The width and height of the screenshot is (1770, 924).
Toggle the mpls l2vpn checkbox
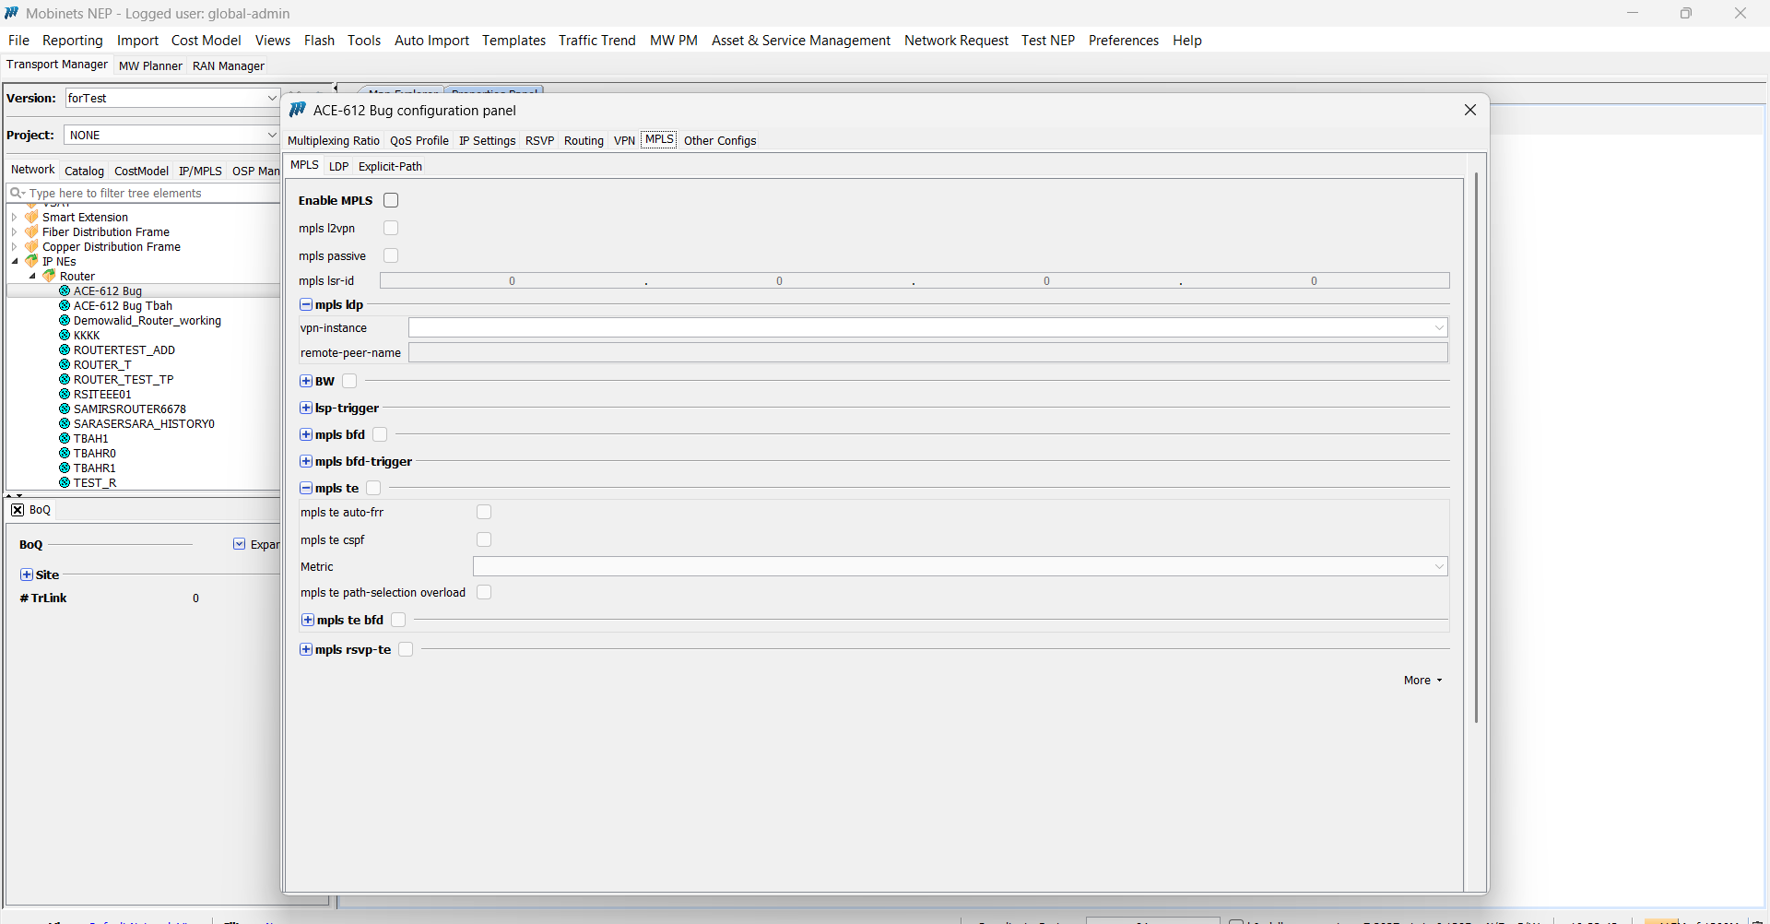coord(391,228)
